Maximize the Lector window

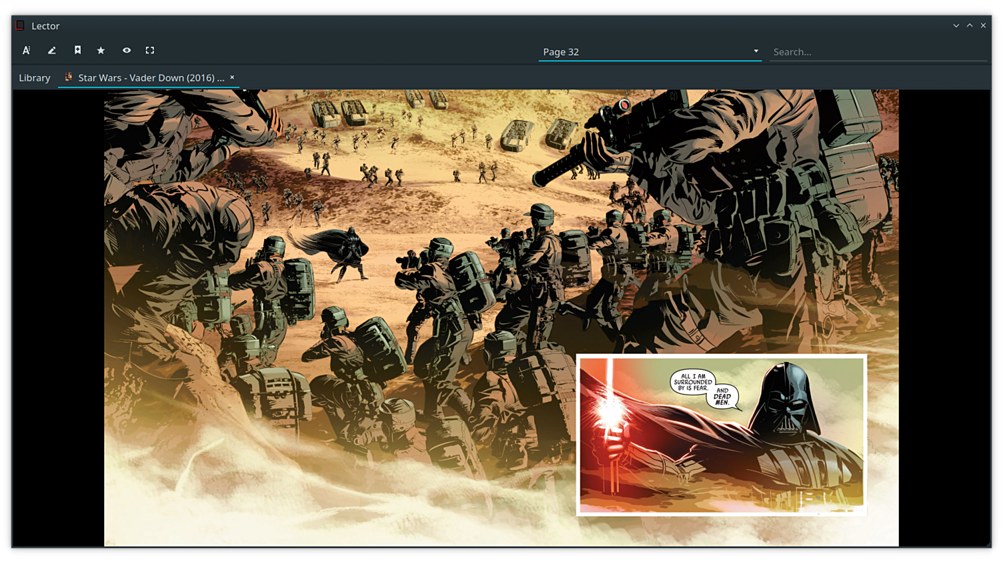point(970,26)
